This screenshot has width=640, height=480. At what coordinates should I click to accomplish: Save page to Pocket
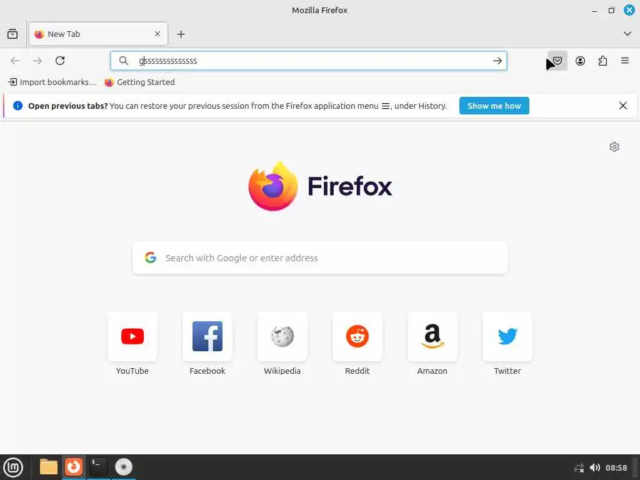(x=557, y=61)
